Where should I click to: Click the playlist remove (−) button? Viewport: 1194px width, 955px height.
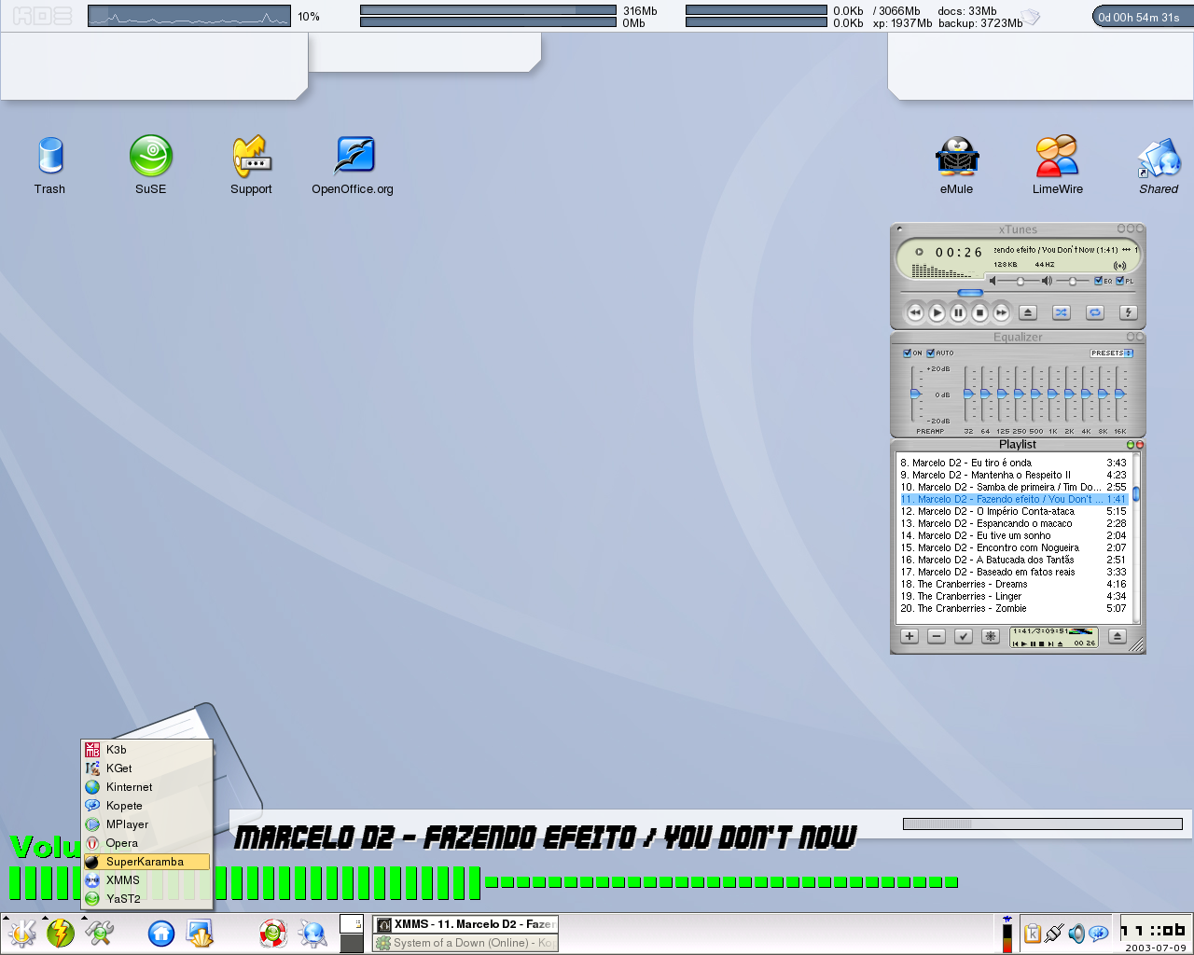click(937, 637)
